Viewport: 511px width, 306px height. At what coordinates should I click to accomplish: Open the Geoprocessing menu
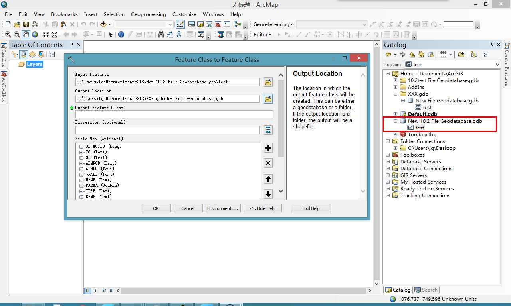pos(148,14)
